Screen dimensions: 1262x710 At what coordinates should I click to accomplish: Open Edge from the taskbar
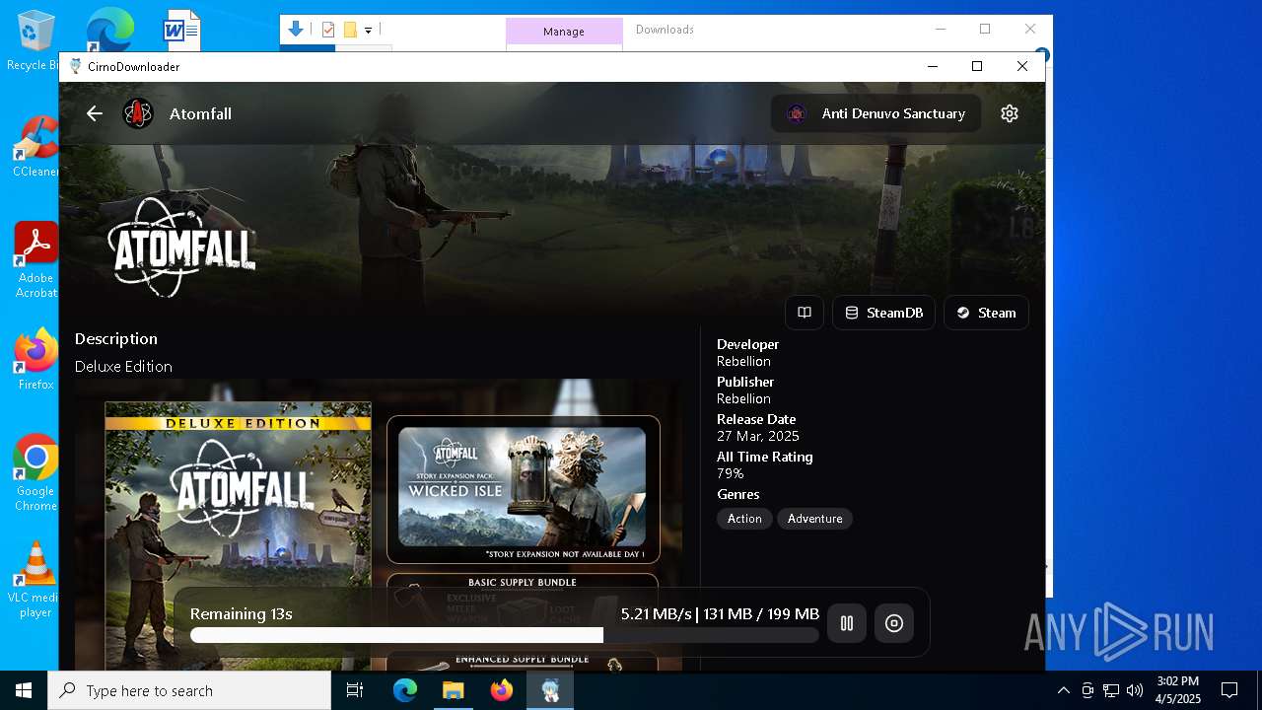[405, 690]
